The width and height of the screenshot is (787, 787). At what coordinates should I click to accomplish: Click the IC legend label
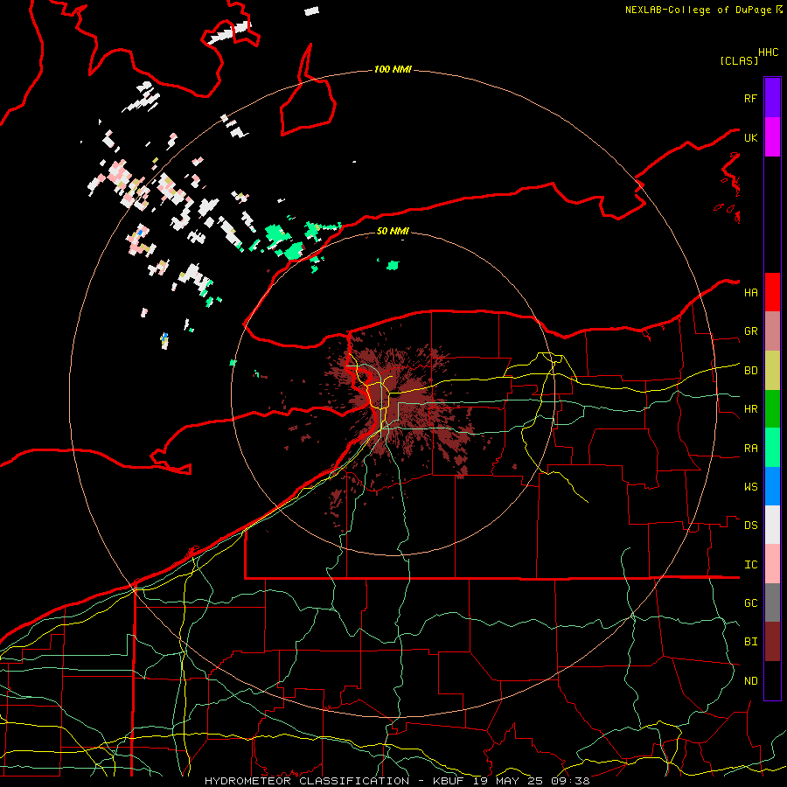750,565
